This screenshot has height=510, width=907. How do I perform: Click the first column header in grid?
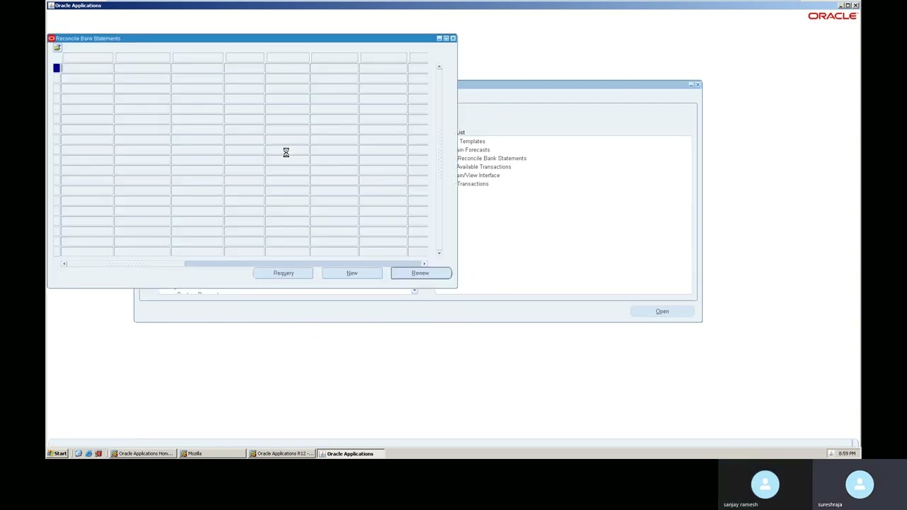click(x=87, y=57)
